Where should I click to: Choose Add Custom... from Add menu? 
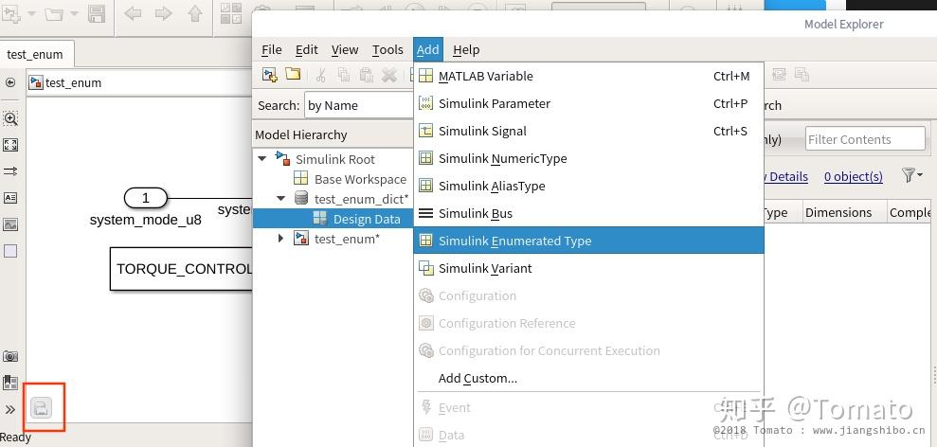(x=588, y=378)
